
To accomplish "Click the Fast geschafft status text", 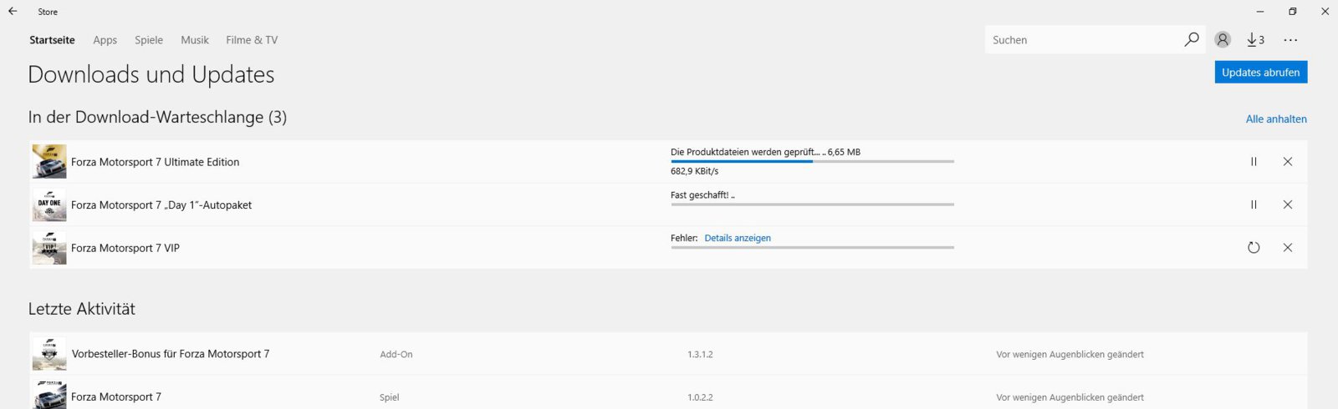I will point(702,195).
